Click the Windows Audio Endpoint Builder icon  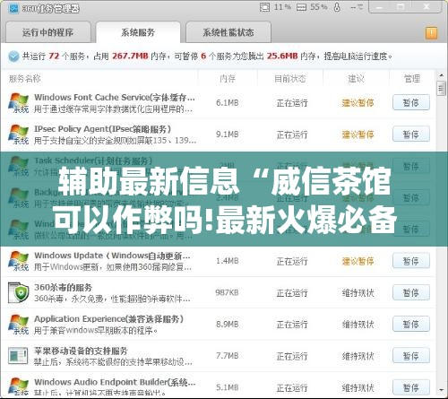pyautogui.click(x=19, y=386)
